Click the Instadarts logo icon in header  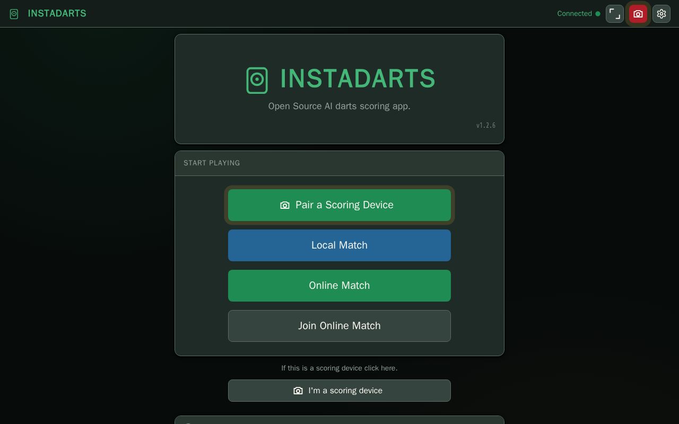14,14
